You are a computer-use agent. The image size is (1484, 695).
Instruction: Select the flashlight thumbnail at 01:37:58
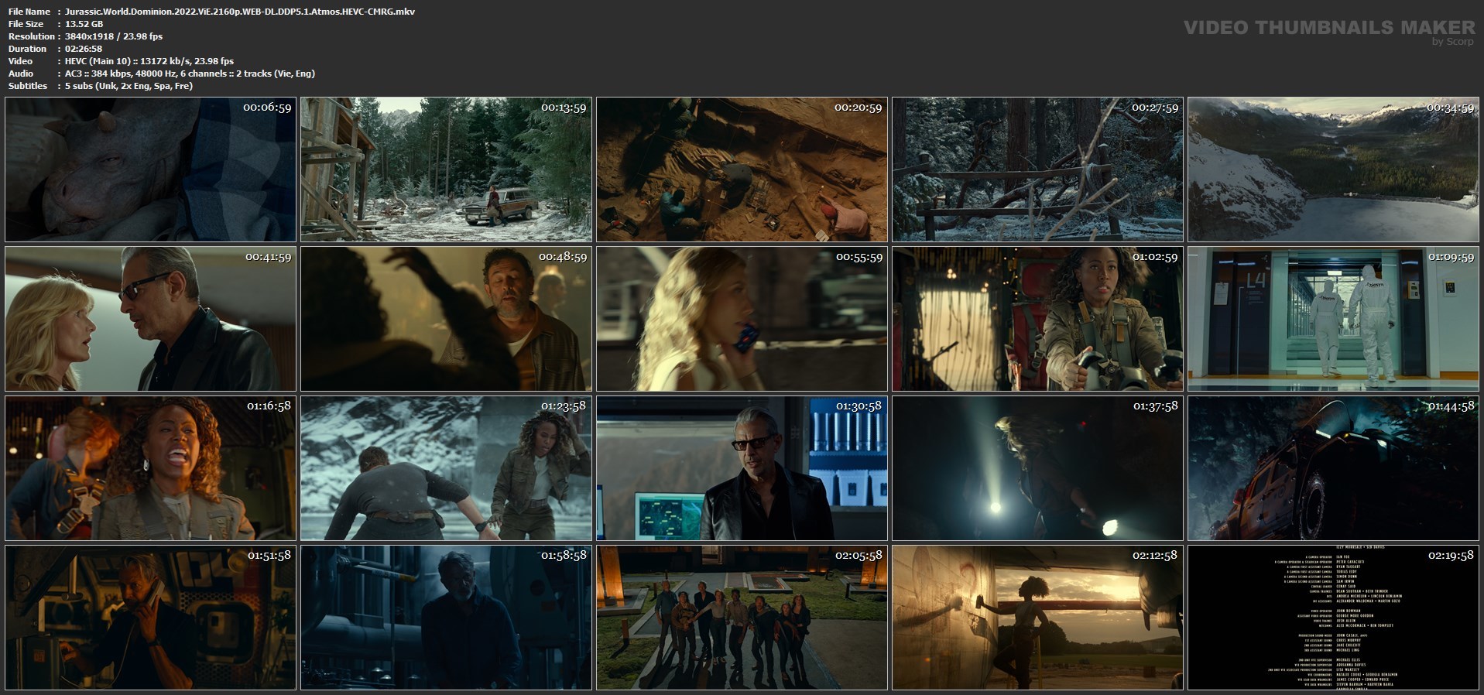click(1037, 468)
